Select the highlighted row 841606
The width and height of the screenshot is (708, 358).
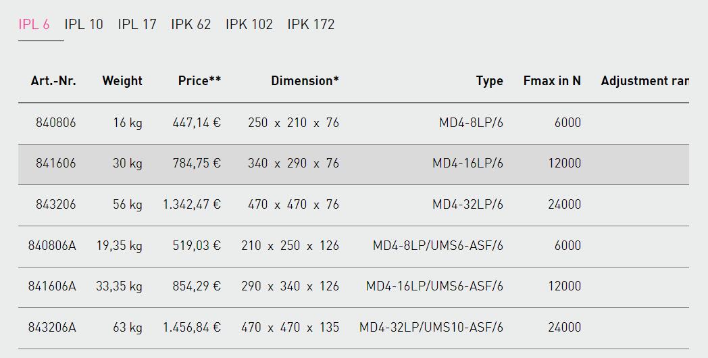tap(353, 164)
